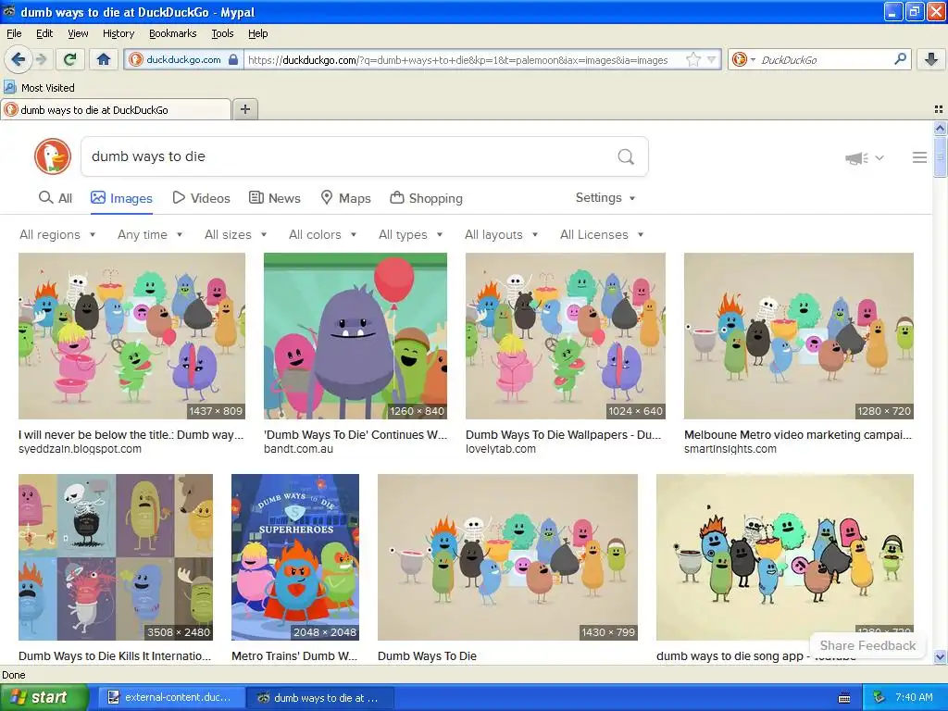Click the lovelytab.com source link
This screenshot has height=711, width=948.
[501, 449]
